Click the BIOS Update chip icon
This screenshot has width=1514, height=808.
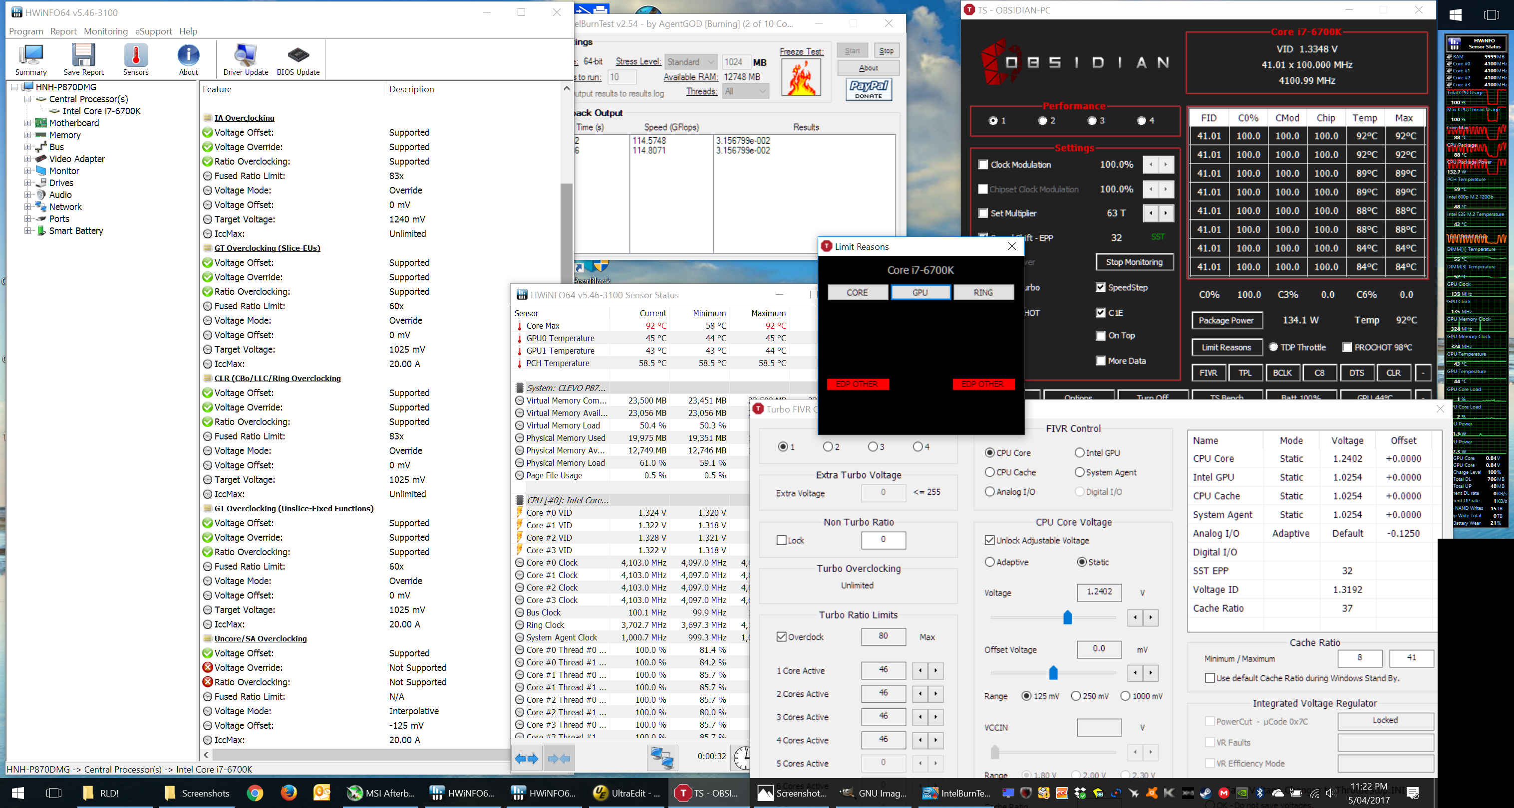click(x=299, y=60)
